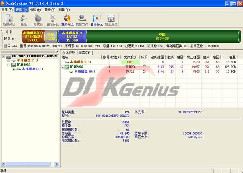Select 本地磁盘(C:) in the left tree

[x=27, y=61]
